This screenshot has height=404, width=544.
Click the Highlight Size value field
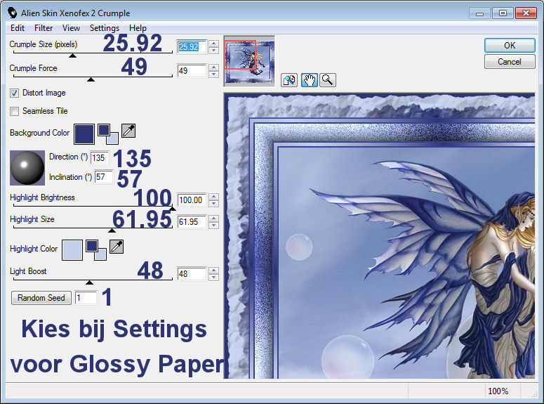pos(192,222)
